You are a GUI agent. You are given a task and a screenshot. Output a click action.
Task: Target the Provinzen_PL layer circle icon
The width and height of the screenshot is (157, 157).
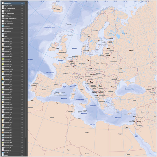click(22, 59)
